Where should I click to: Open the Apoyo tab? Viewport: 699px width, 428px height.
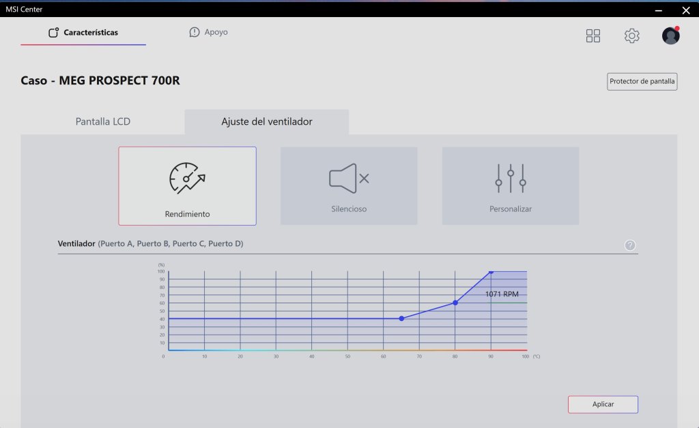click(209, 32)
